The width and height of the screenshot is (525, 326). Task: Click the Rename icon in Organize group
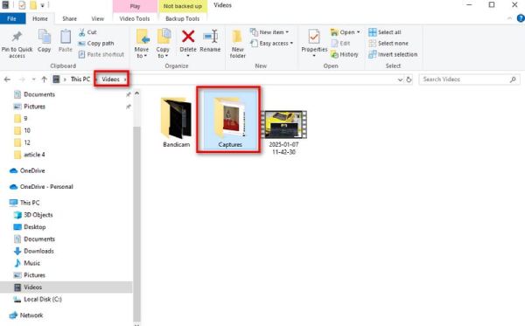210,36
